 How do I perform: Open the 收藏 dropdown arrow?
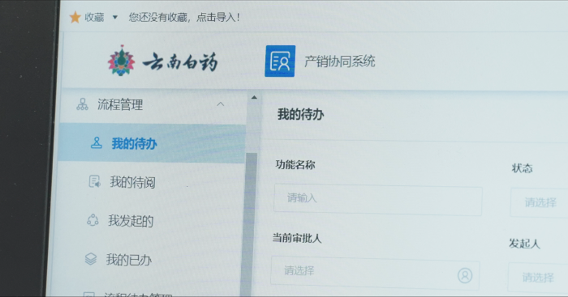[115, 17]
